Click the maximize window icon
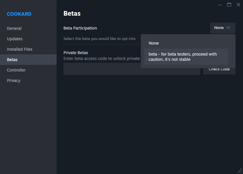This screenshot has width=243, height=174. pyautogui.click(x=229, y=5)
